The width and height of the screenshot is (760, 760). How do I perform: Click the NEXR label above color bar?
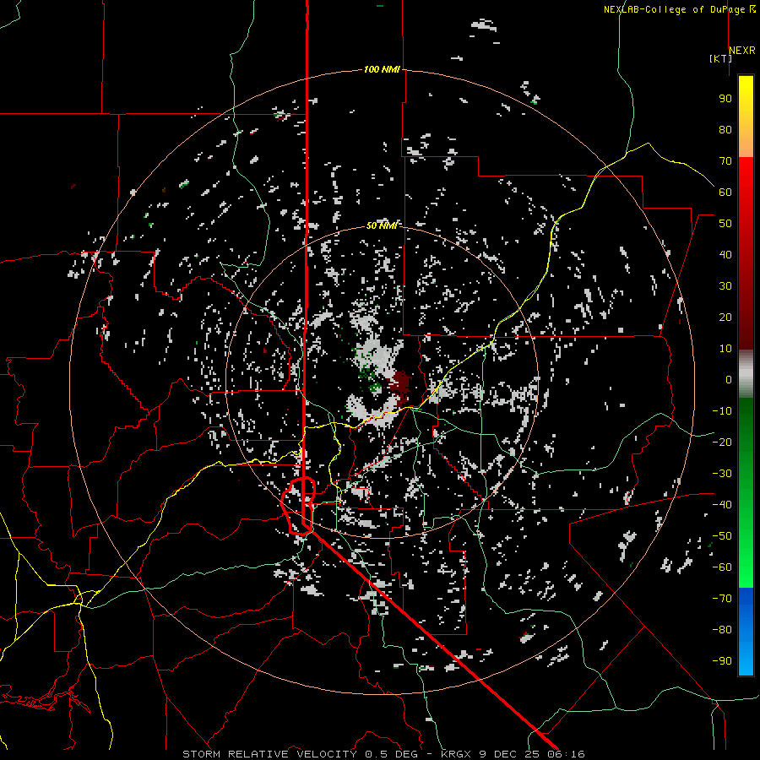[x=742, y=51]
